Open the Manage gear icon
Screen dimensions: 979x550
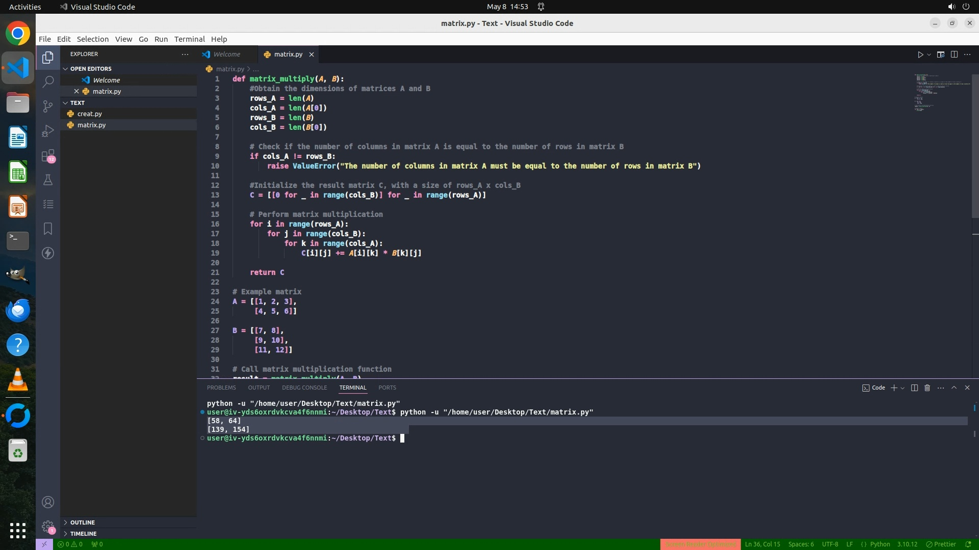tap(48, 526)
